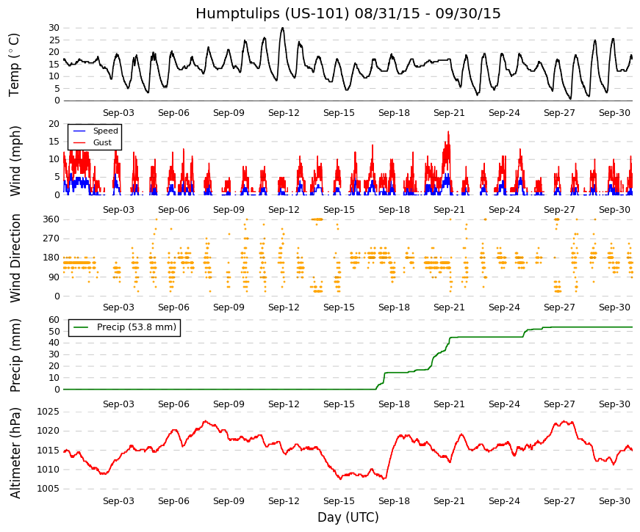Click the green Precip legend line swatch
The width and height of the screenshot is (640, 532).
pos(81,327)
